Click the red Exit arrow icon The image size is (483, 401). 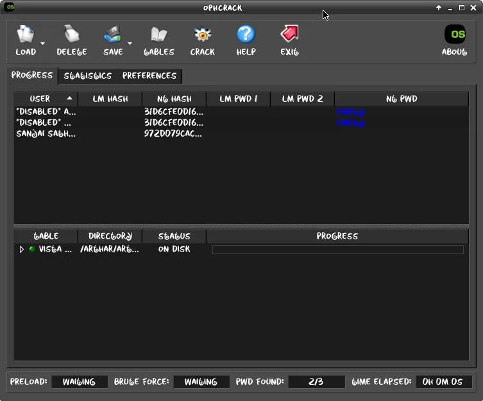click(289, 33)
